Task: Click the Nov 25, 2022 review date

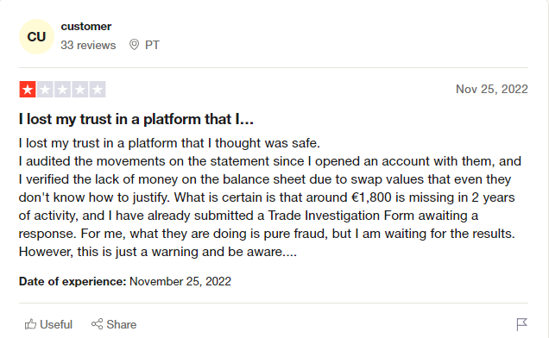Action: coord(491,89)
